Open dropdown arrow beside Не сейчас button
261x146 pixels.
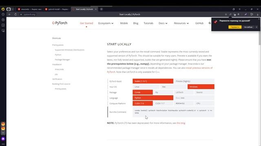[257, 27]
